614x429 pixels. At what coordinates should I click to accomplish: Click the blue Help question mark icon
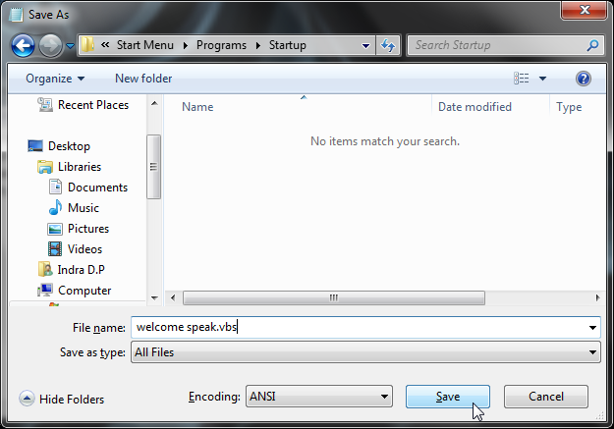tap(584, 79)
